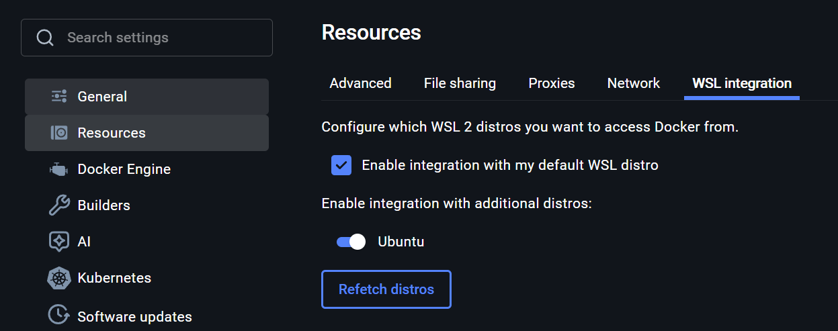
Task: Open the File sharing tab
Action: [460, 83]
